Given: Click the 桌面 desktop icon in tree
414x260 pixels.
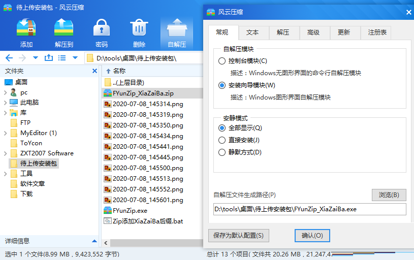Looking at the screenshot, I should 9,82.
